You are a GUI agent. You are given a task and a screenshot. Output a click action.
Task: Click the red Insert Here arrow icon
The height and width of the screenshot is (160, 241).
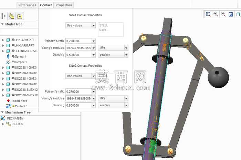coord(8,101)
